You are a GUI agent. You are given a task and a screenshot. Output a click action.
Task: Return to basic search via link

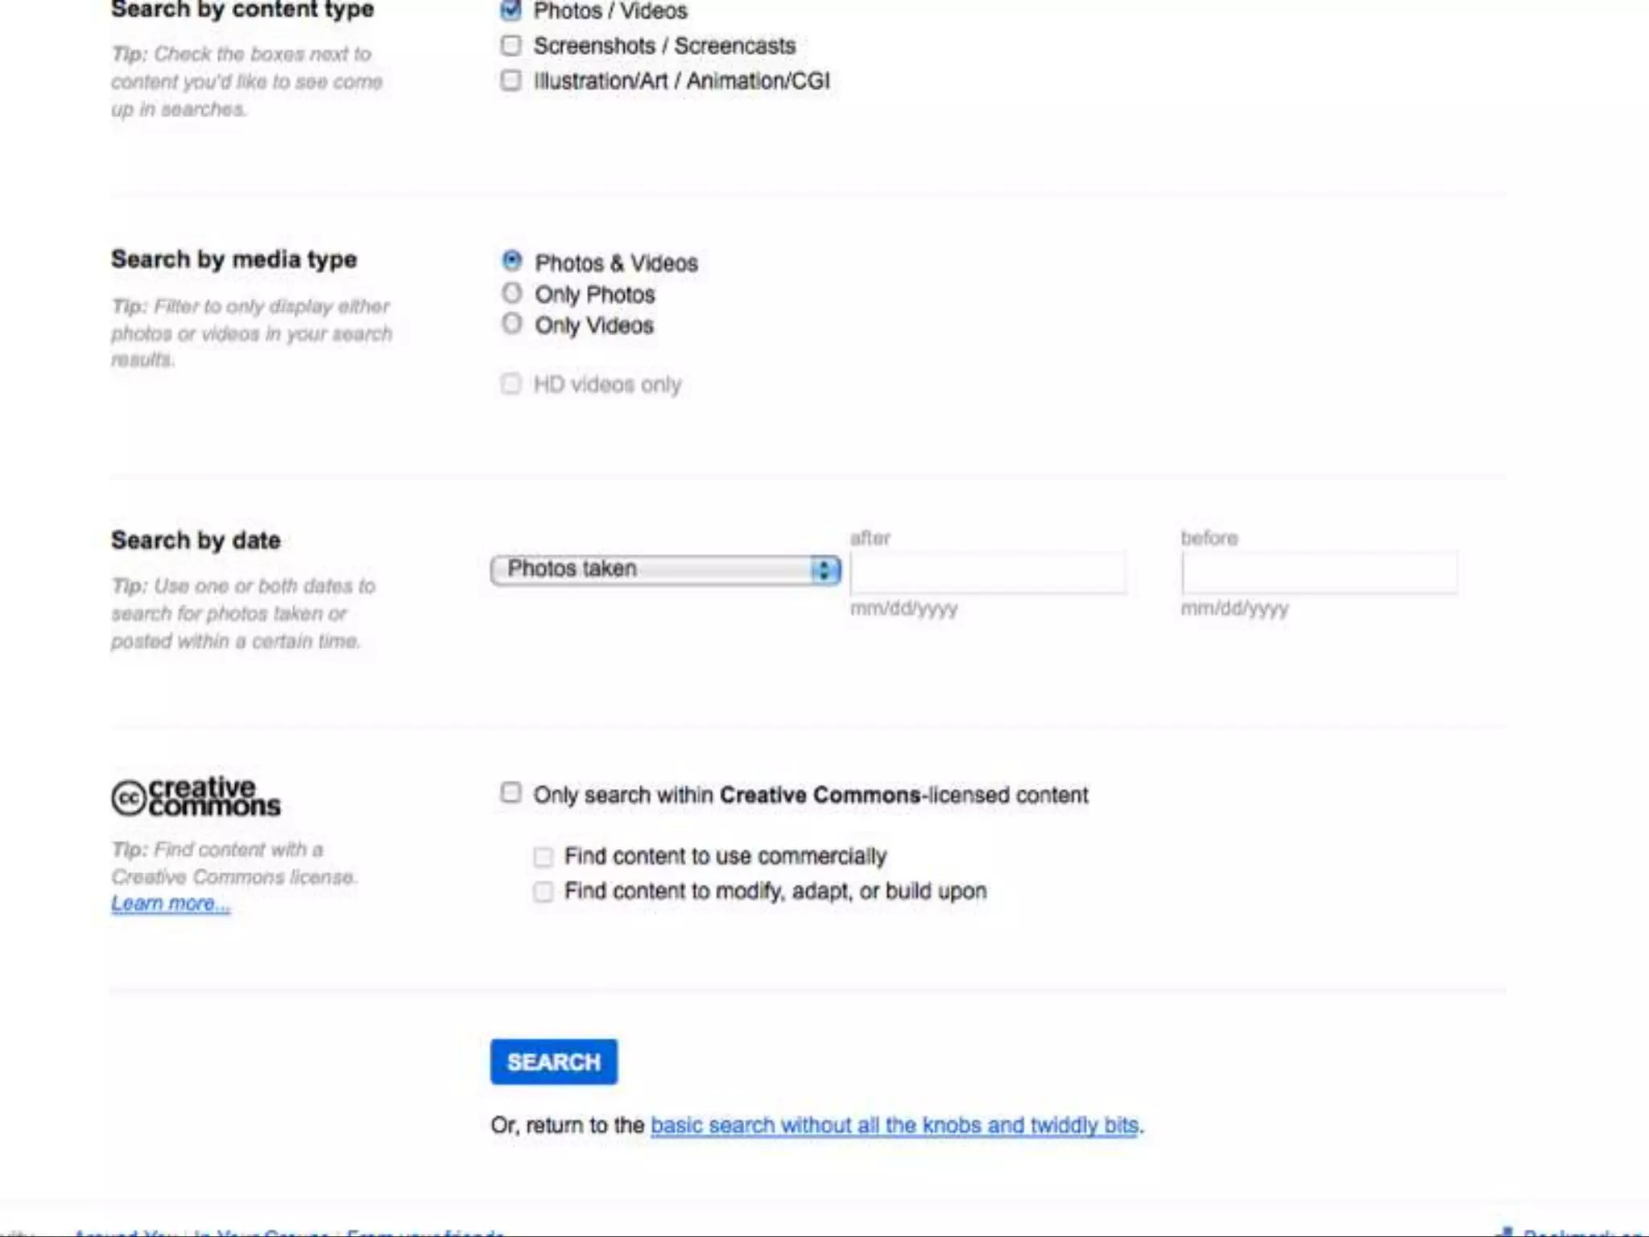click(894, 1125)
